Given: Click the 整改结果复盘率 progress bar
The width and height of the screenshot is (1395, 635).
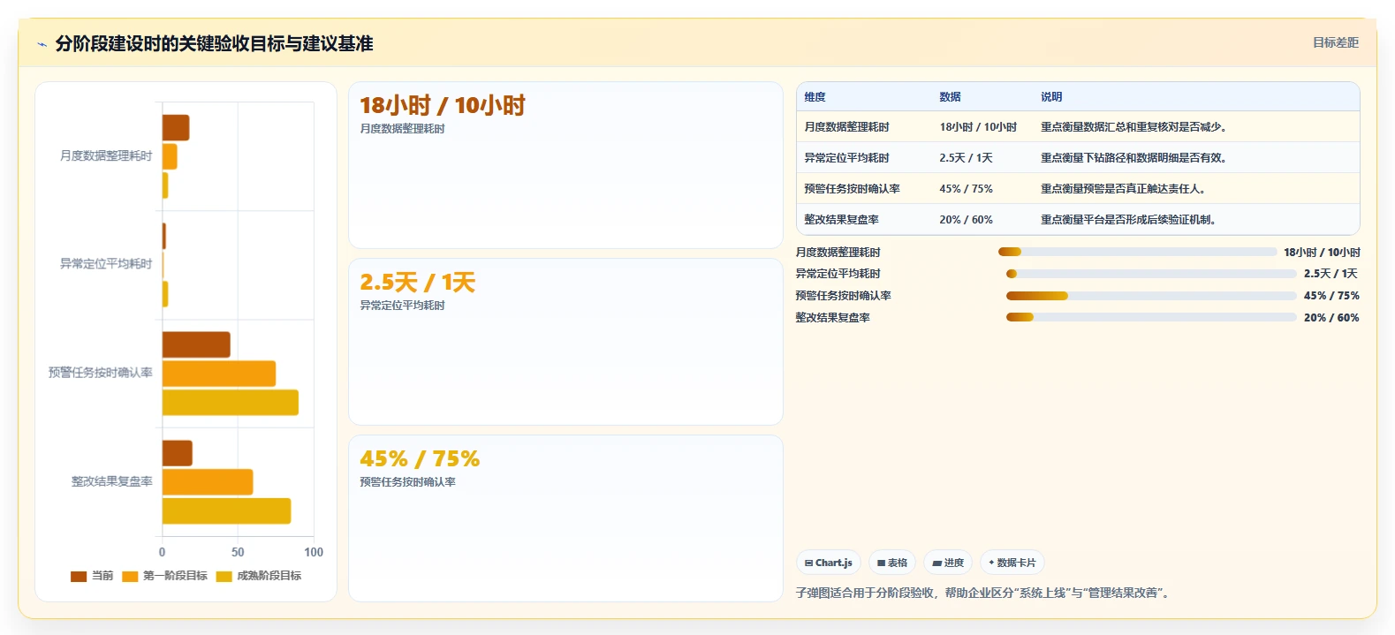Looking at the screenshot, I should (1151, 317).
